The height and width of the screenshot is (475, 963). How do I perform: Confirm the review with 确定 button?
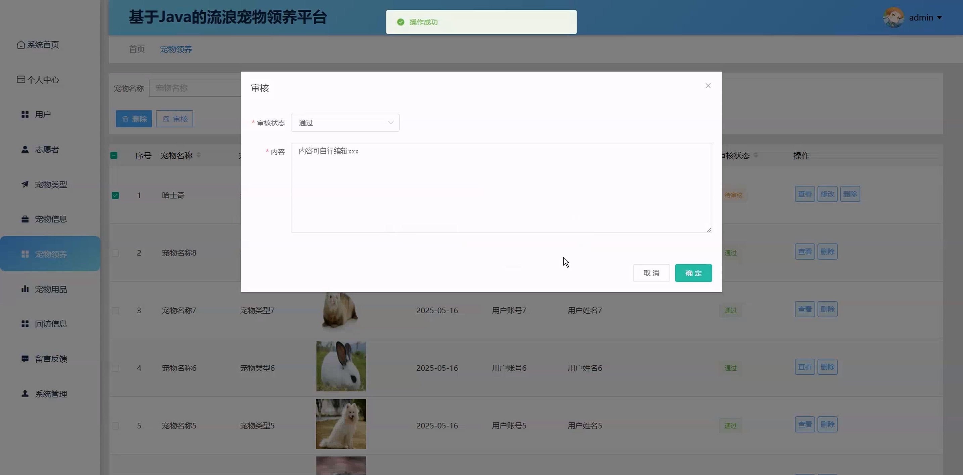click(x=693, y=273)
